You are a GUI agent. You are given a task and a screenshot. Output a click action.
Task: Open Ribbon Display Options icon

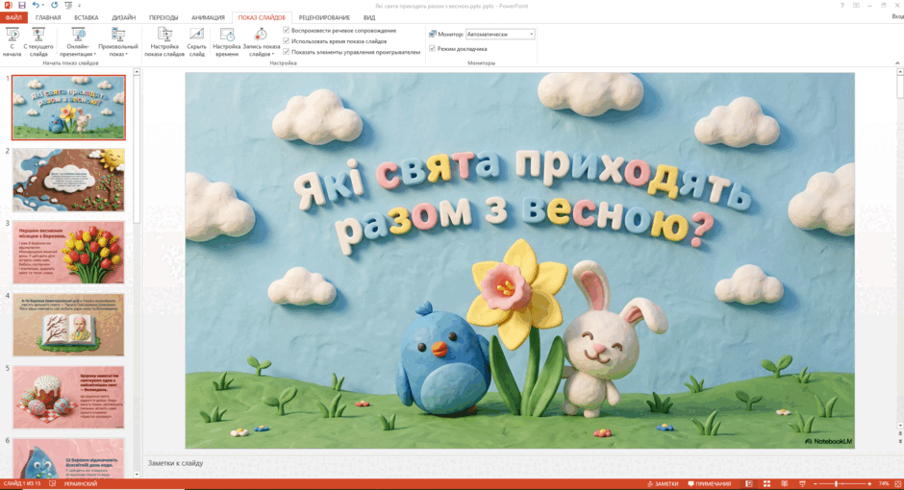[856, 5]
